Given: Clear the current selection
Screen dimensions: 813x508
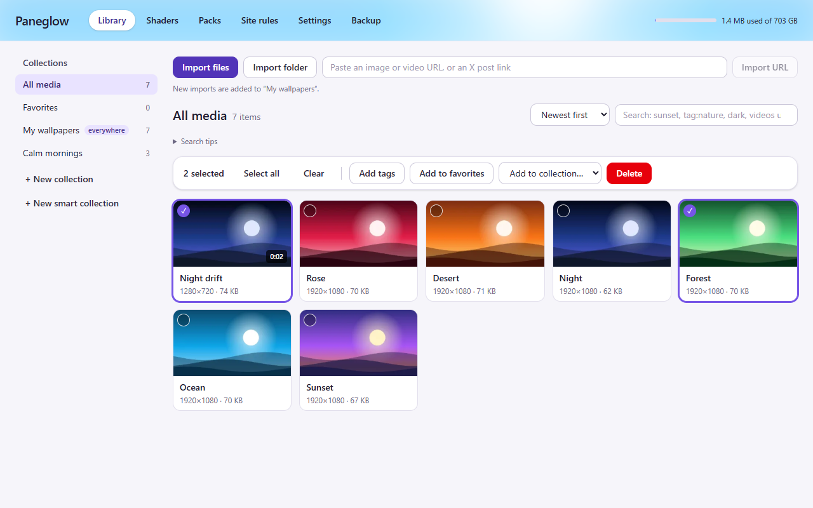Looking at the screenshot, I should (x=314, y=173).
